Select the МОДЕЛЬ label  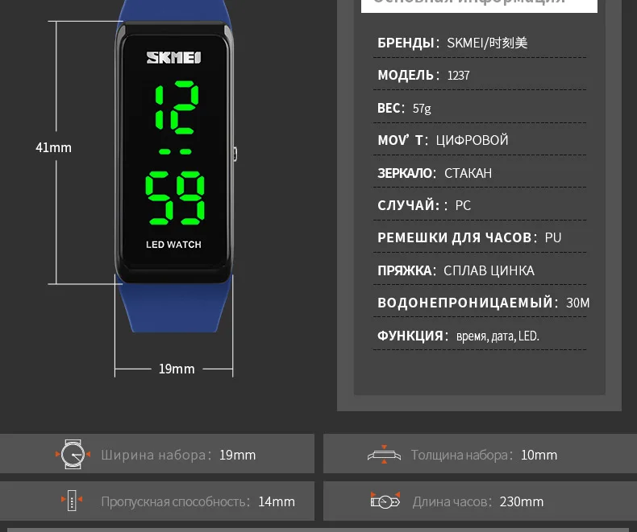point(406,76)
